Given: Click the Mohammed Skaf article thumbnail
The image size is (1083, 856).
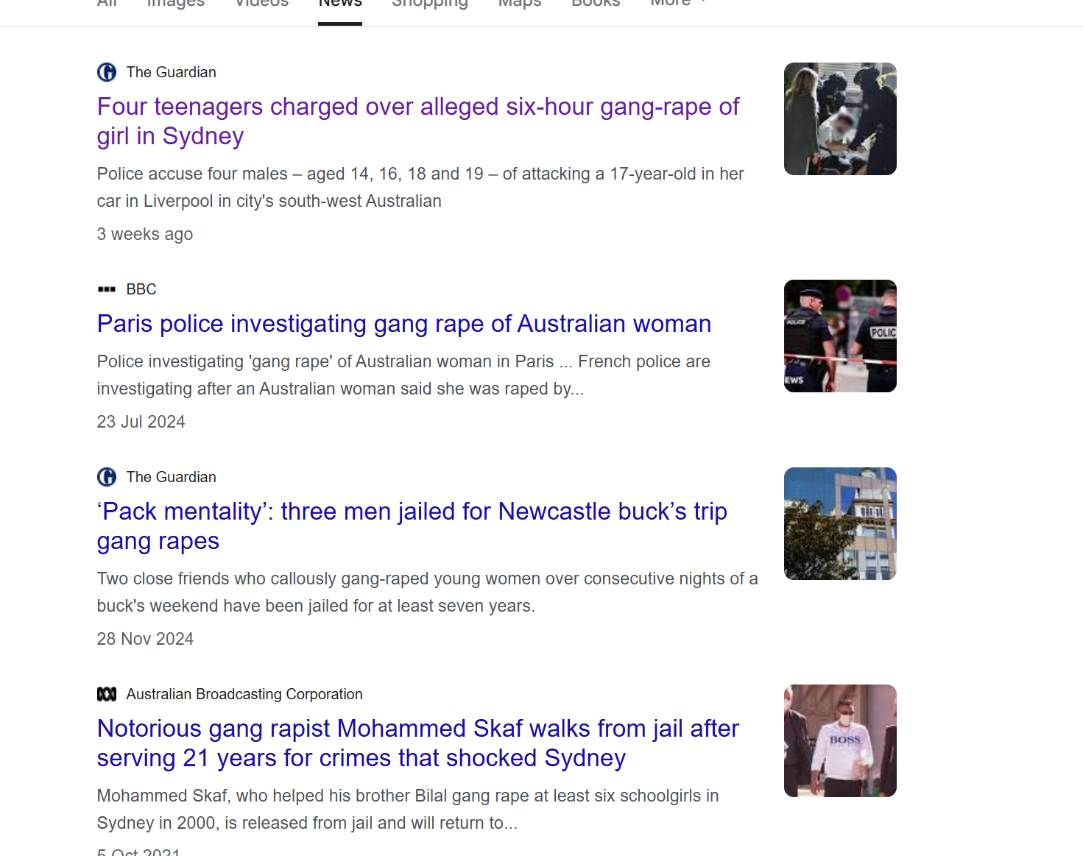Looking at the screenshot, I should 840,740.
